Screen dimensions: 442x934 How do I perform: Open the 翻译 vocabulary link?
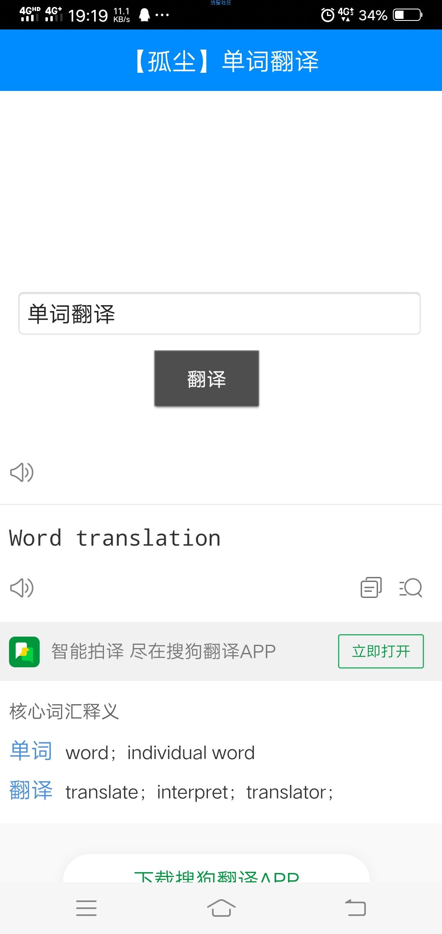pos(31,790)
